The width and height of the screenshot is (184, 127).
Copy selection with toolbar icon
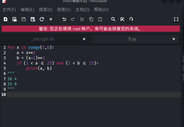click(91, 19)
